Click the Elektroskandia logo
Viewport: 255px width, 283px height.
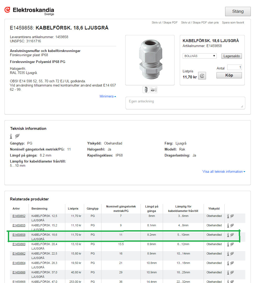click(x=29, y=11)
